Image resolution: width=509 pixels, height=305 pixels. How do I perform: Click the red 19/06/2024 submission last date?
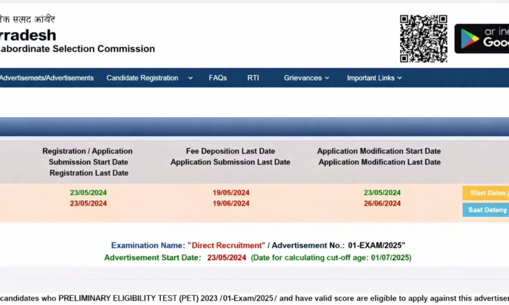pos(231,203)
